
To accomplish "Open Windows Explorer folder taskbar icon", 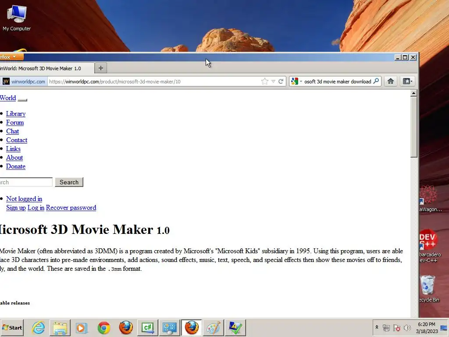I will 60,327.
